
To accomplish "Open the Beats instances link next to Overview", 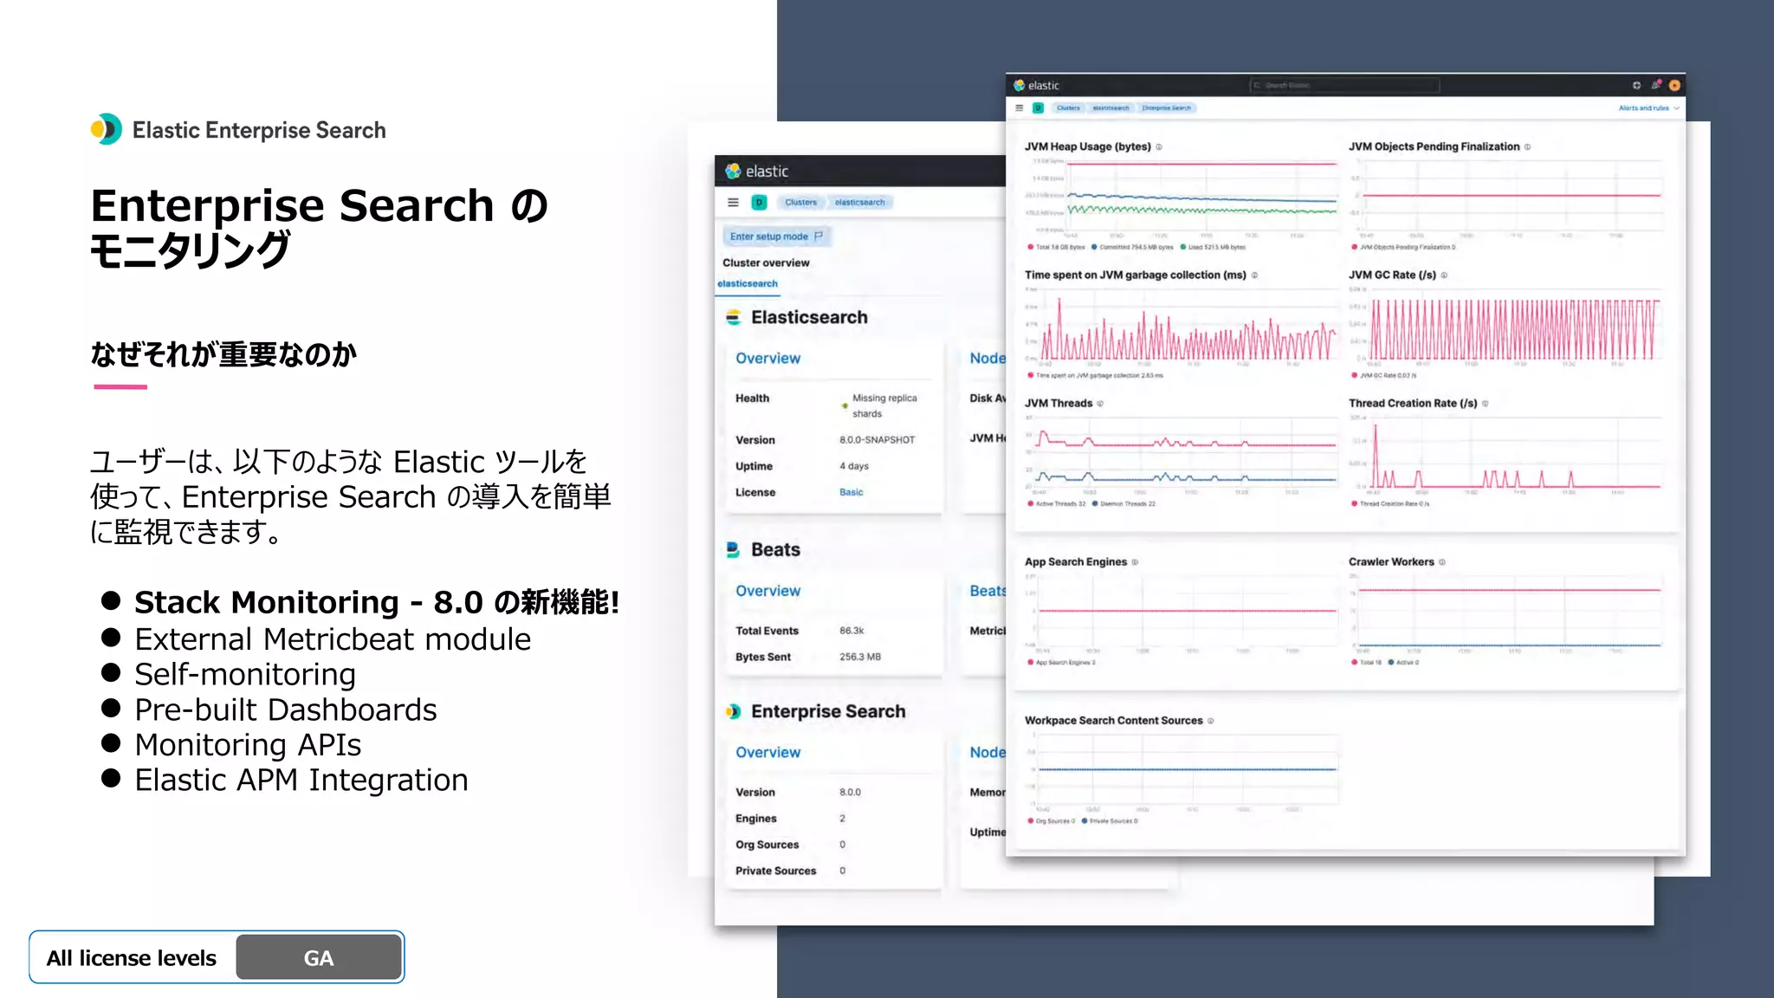I will (987, 591).
